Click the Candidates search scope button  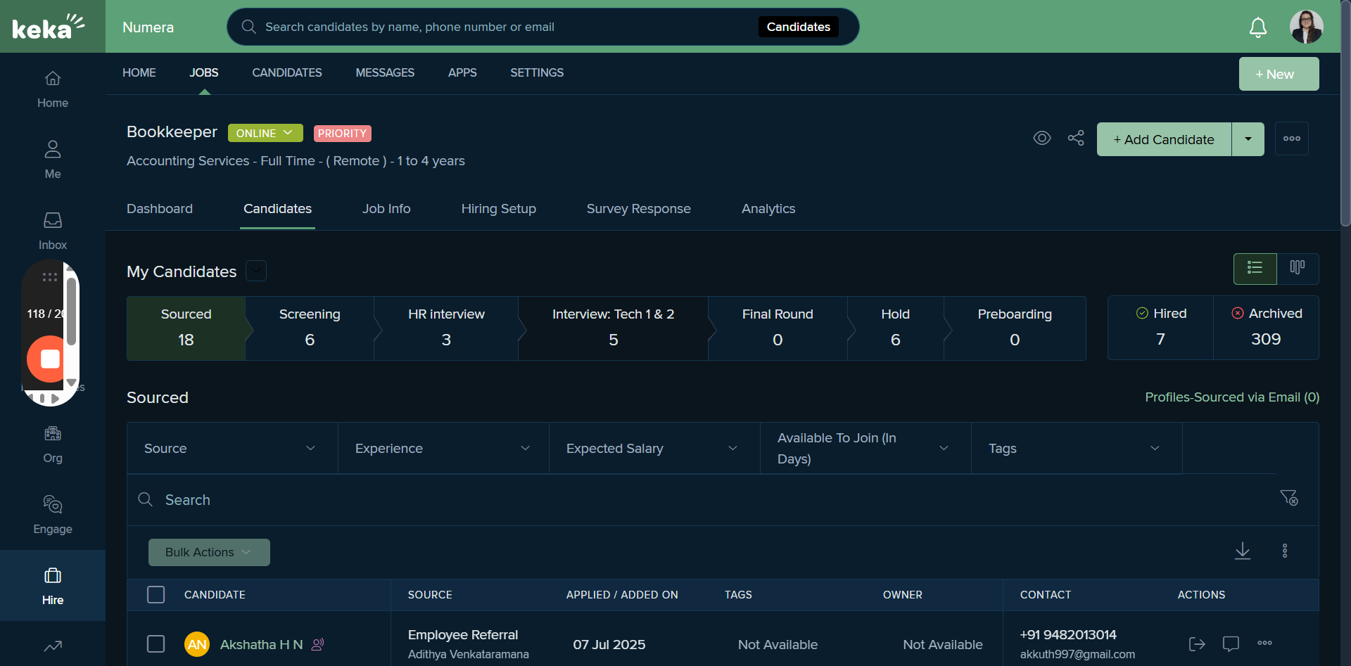point(798,27)
